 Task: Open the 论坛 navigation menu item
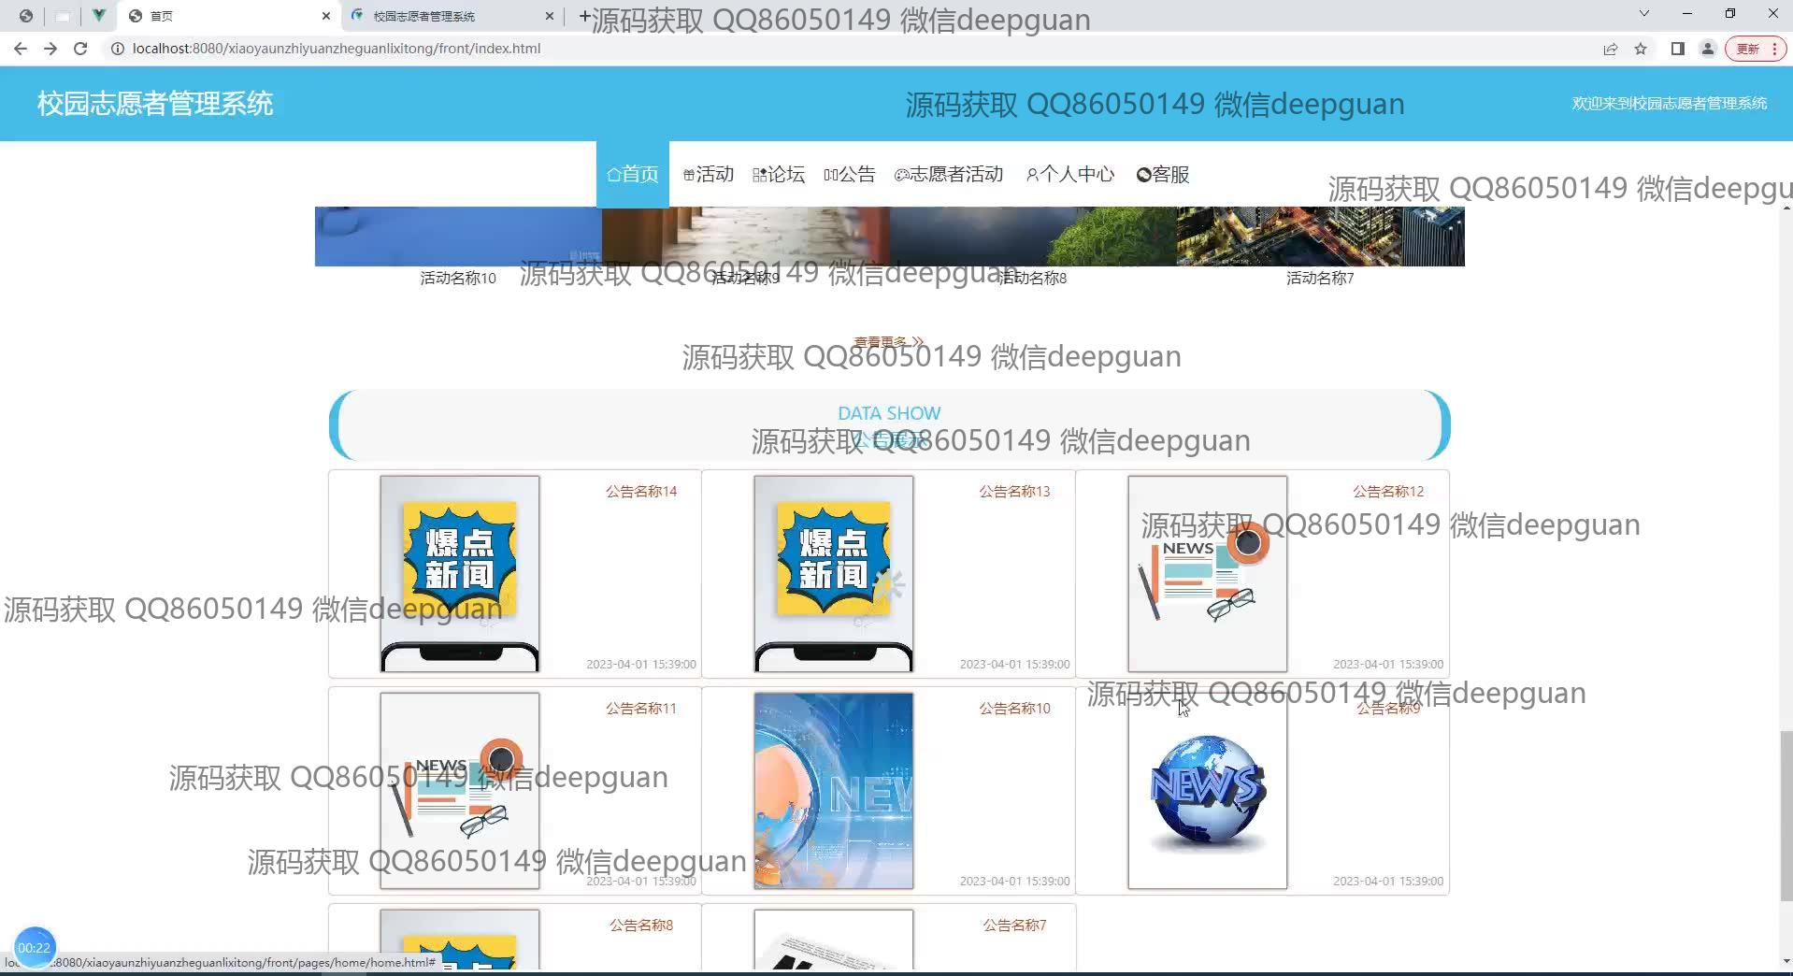[x=779, y=174]
